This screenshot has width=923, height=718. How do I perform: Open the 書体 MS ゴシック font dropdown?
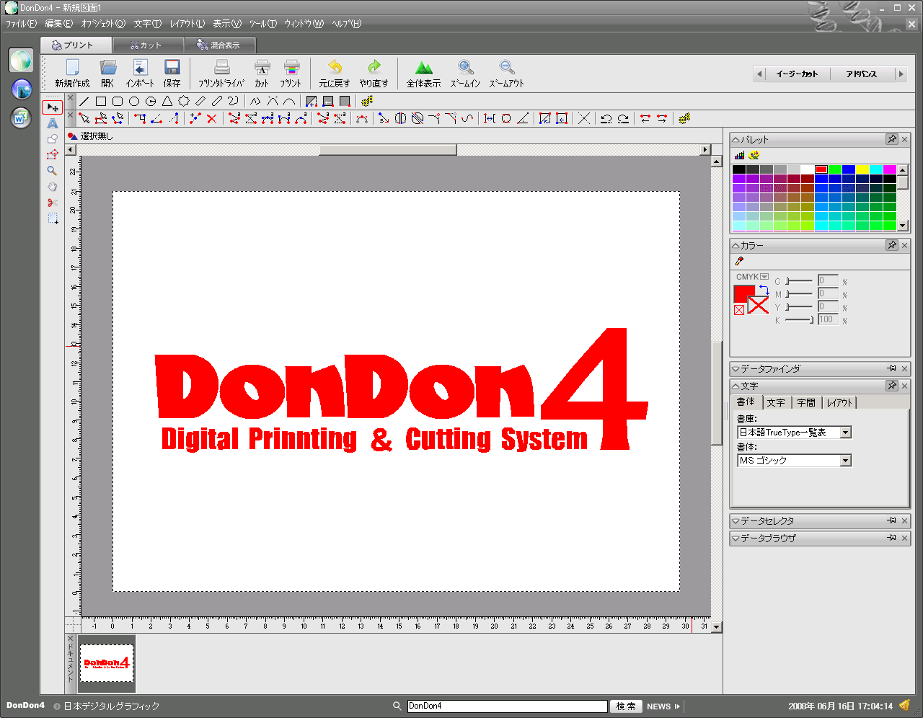[x=846, y=461]
